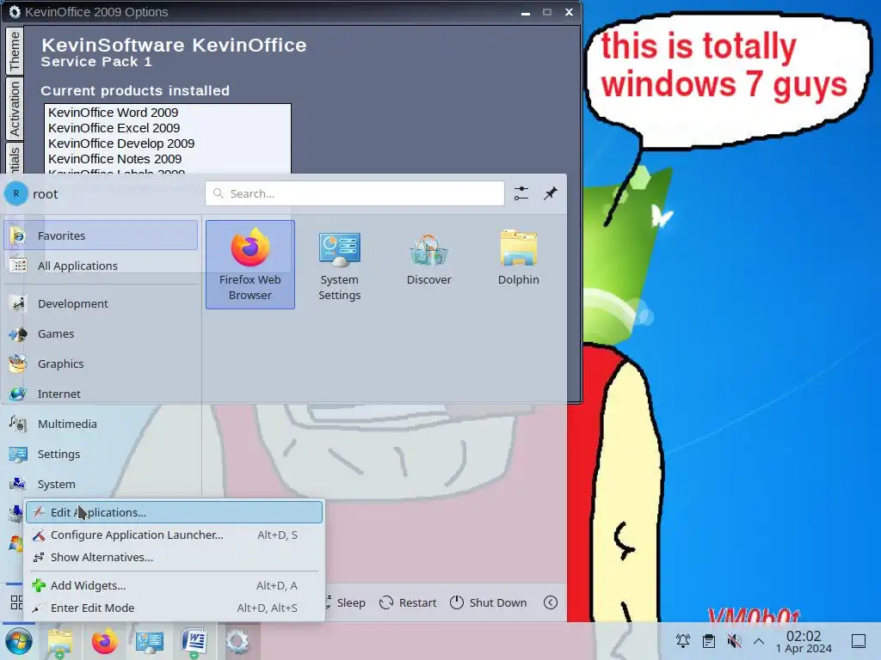This screenshot has height=660, width=881.
Task: Select Add Widgets menu entry
Action: (x=174, y=585)
